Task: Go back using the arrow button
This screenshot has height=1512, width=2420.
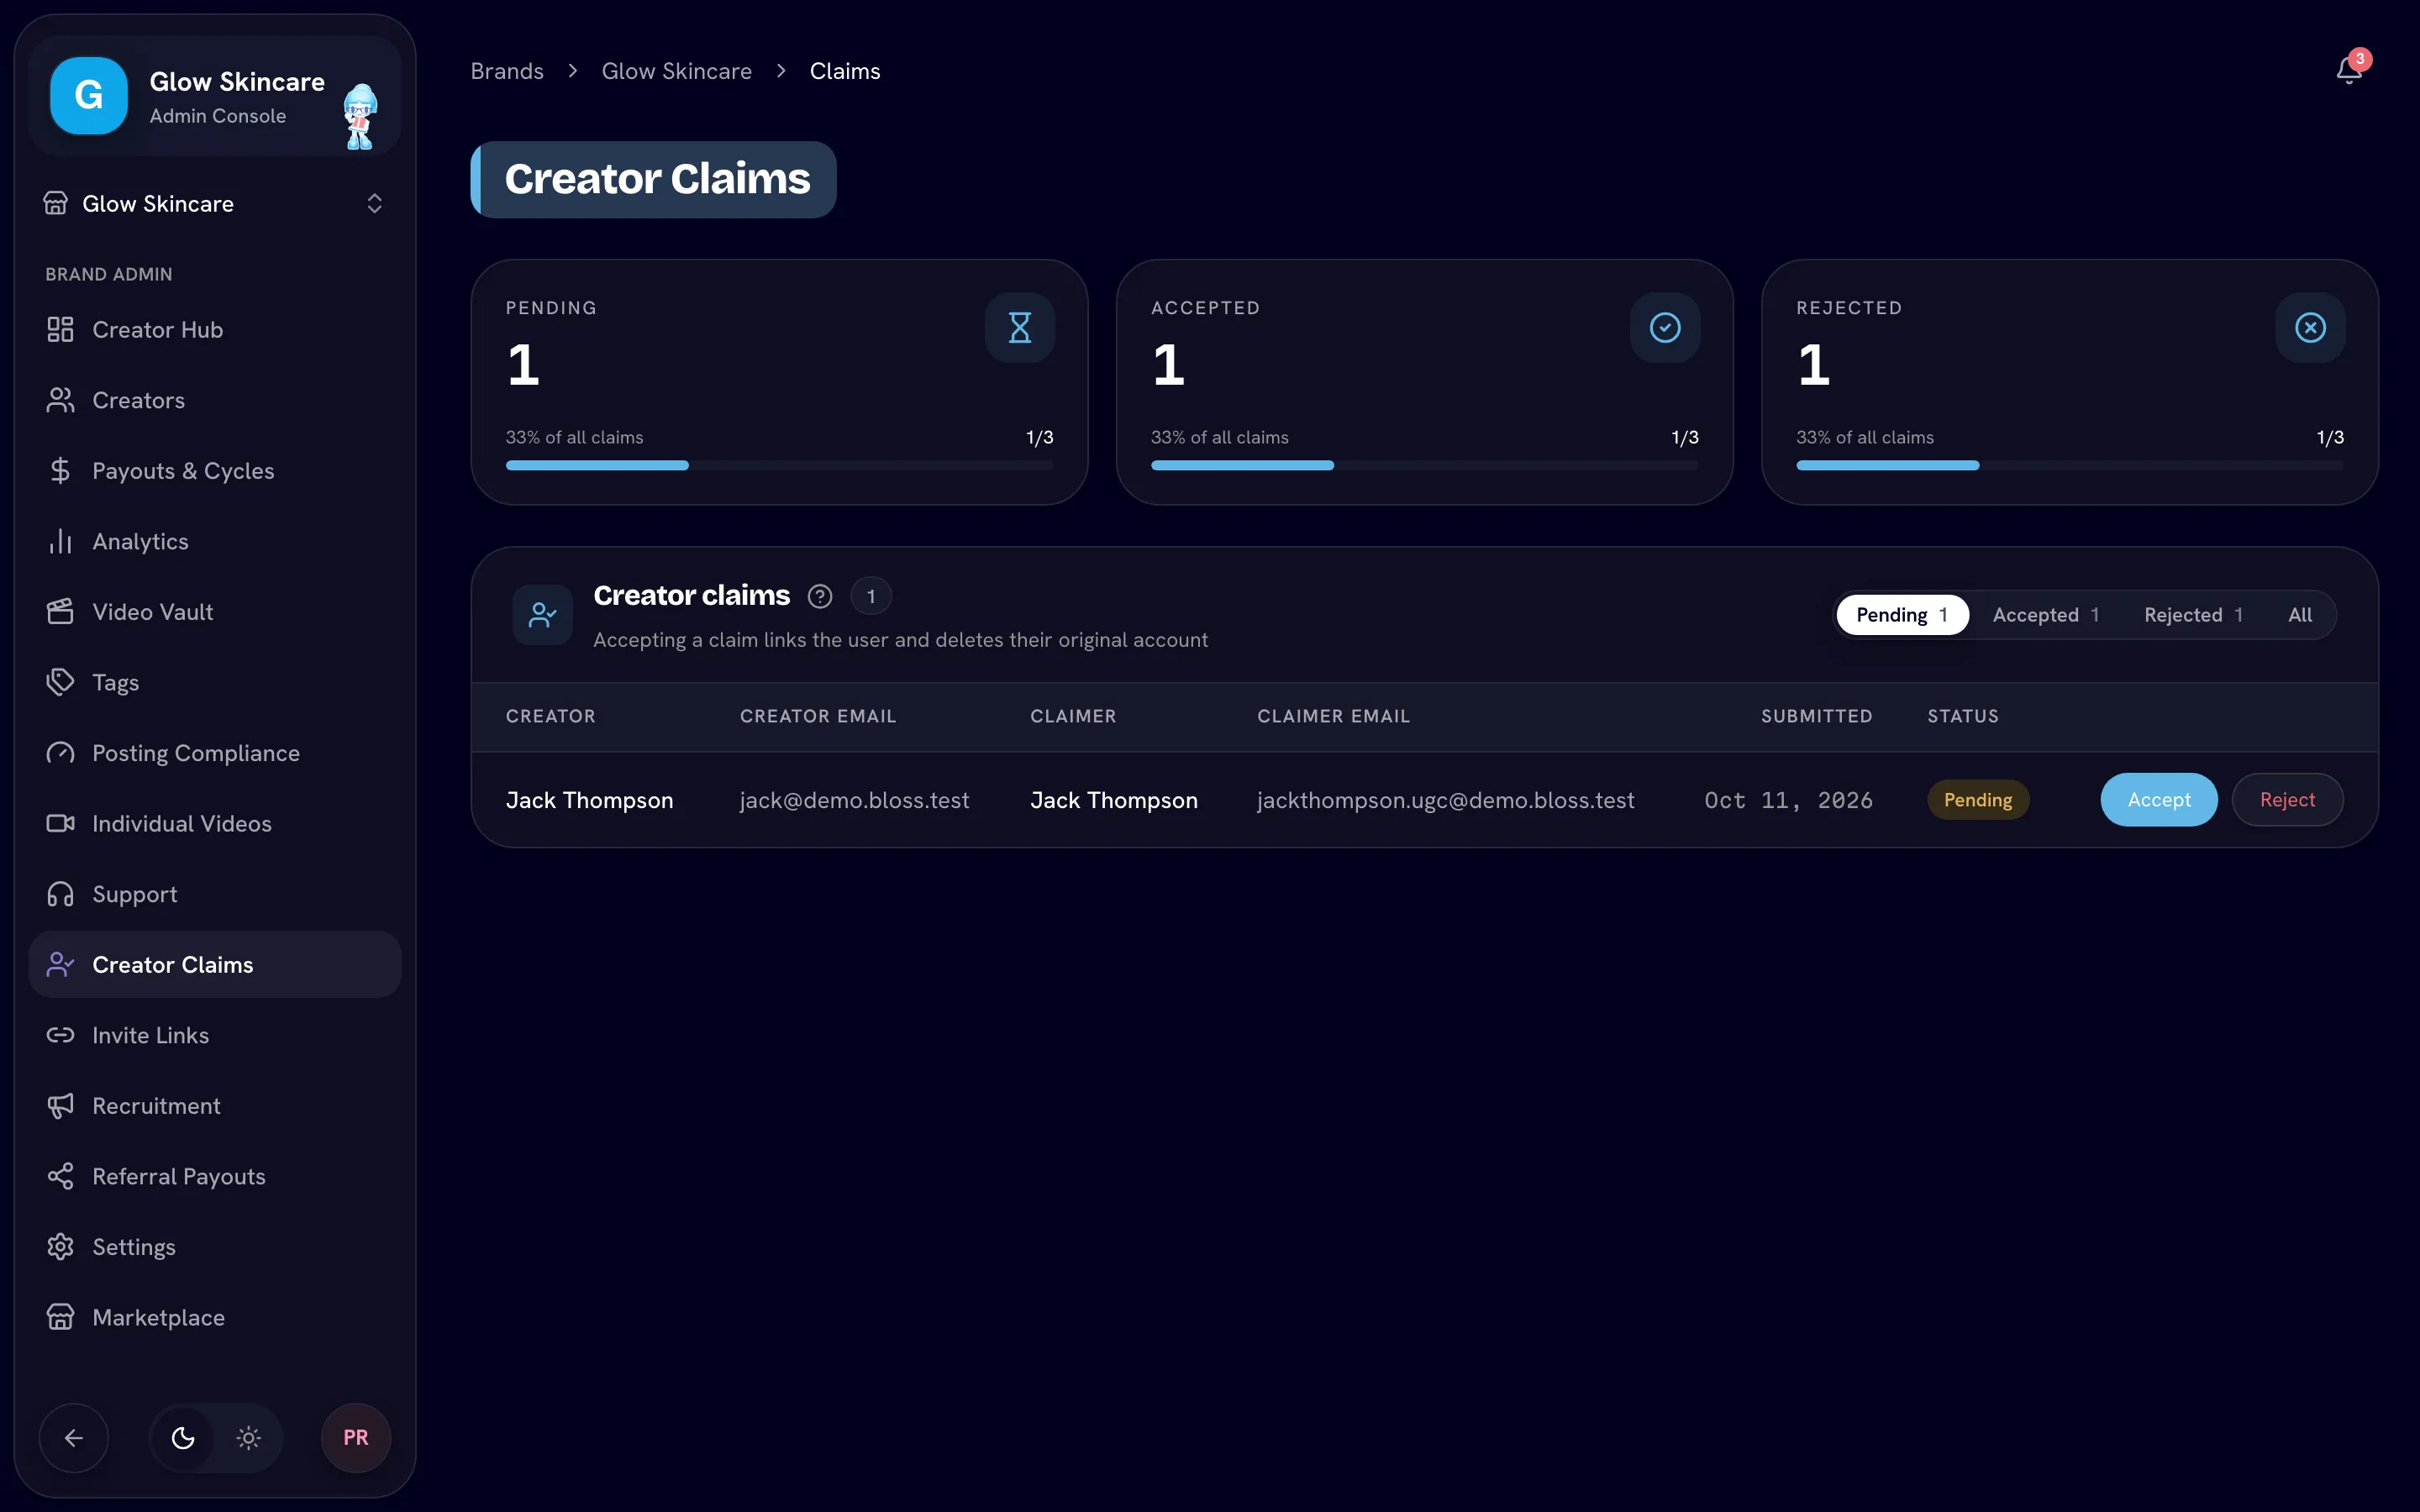Action: (74, 1438)
